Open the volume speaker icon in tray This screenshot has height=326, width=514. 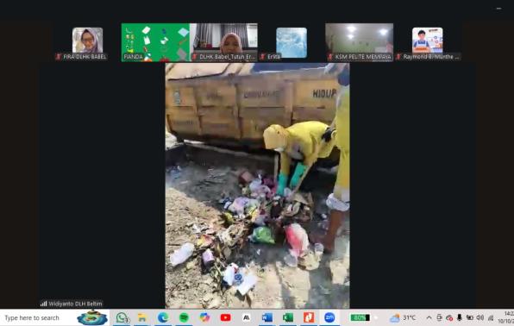pos(480,317)
